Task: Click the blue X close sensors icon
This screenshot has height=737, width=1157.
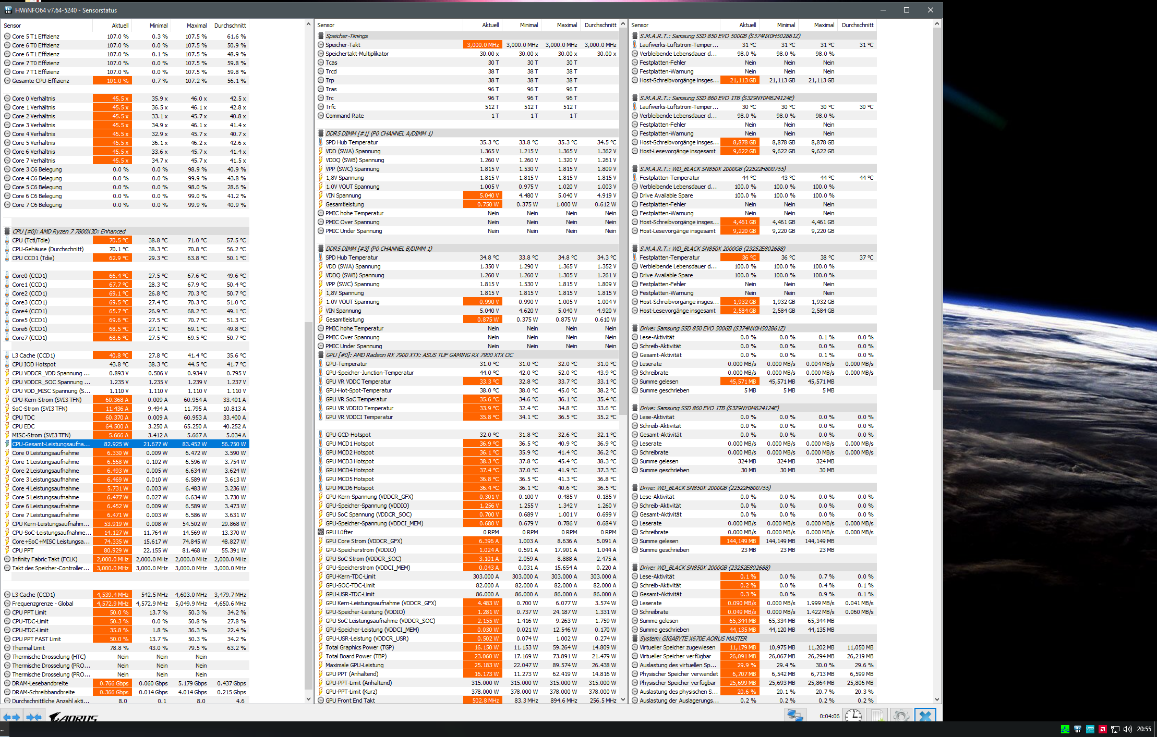Action: click(925, 716)
